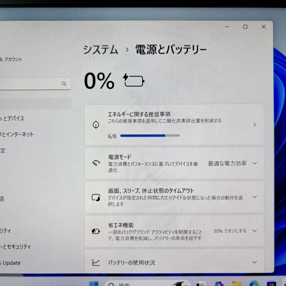Click the search magnifier in settings search box

click(64, 84)
